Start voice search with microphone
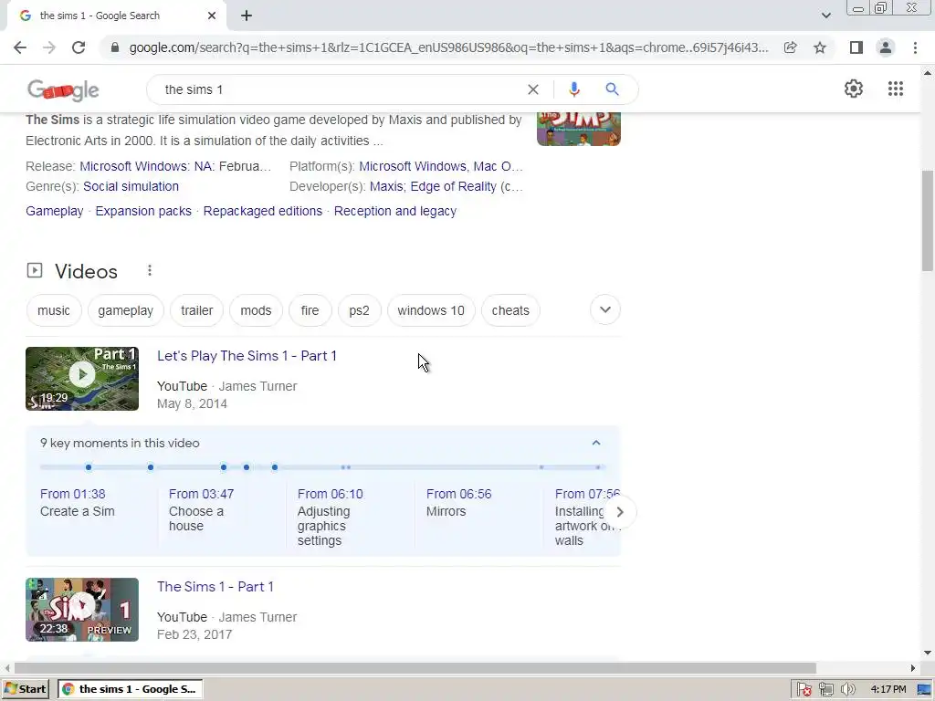This screenshot has height=701, width=935. pyautogui.click(x=573, y=89)
